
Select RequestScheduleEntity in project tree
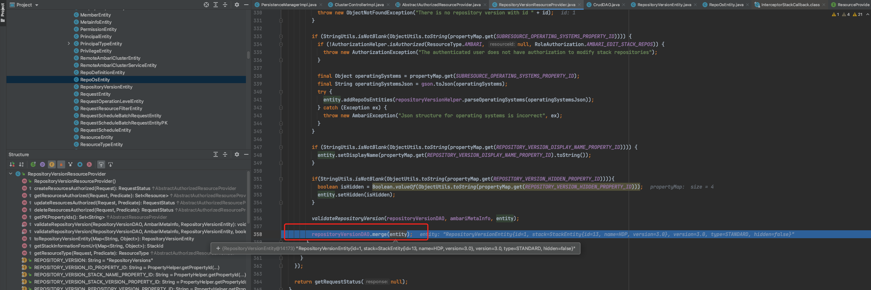(102, 130)
